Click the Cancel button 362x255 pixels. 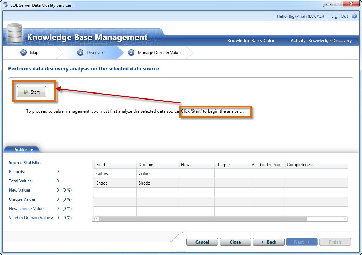(x=202, y=242)
